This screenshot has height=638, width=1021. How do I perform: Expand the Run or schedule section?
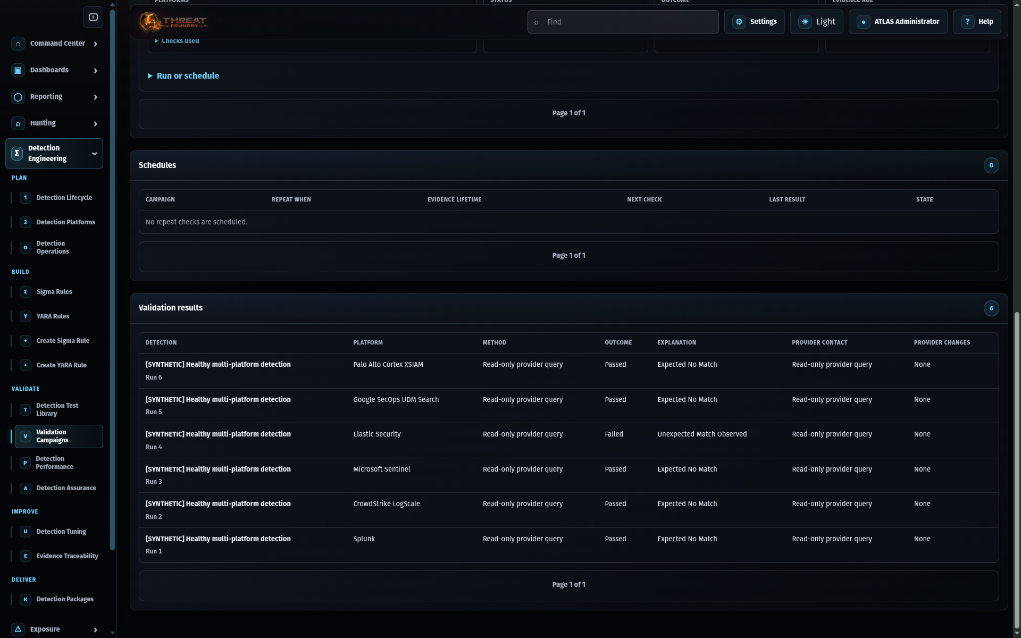(x=183, y=76)
